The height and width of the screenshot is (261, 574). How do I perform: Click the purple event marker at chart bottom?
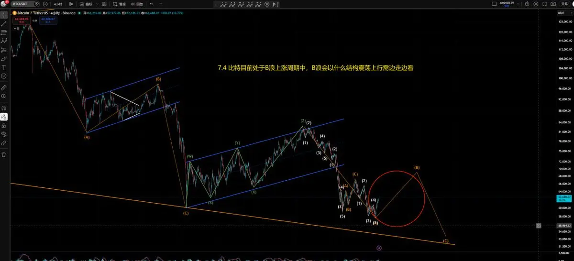pos(379,248)
